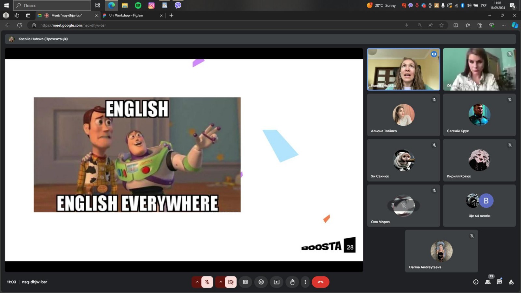Close the Meet nsq-dhjw-bsr tab

click(x=96, y=15)
